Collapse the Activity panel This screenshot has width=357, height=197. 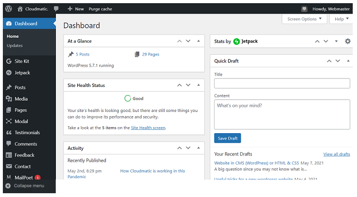tap(198, 148)
